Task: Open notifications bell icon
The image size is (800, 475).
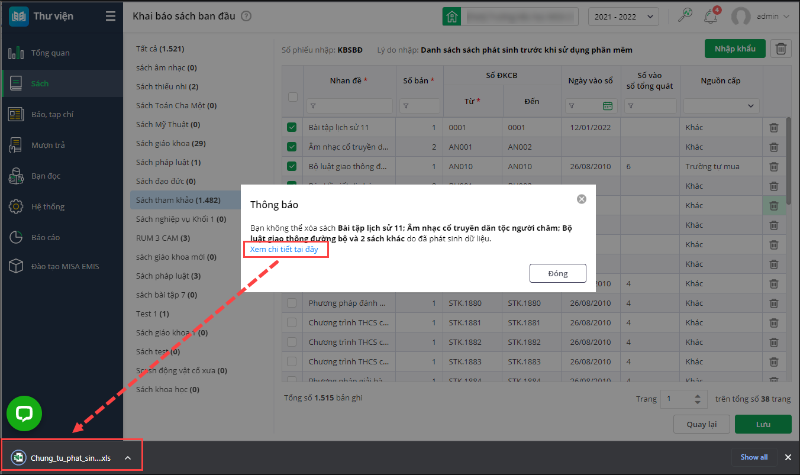Action: tap(711, 17)
